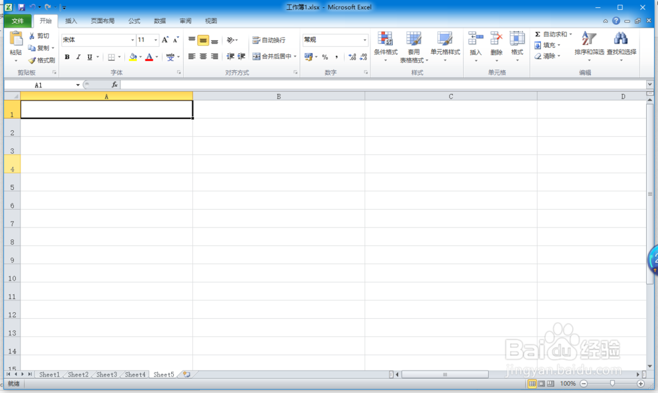
Task: Toggle top vertical alignment
Action: pyautogui.click(x=191, y=40)
